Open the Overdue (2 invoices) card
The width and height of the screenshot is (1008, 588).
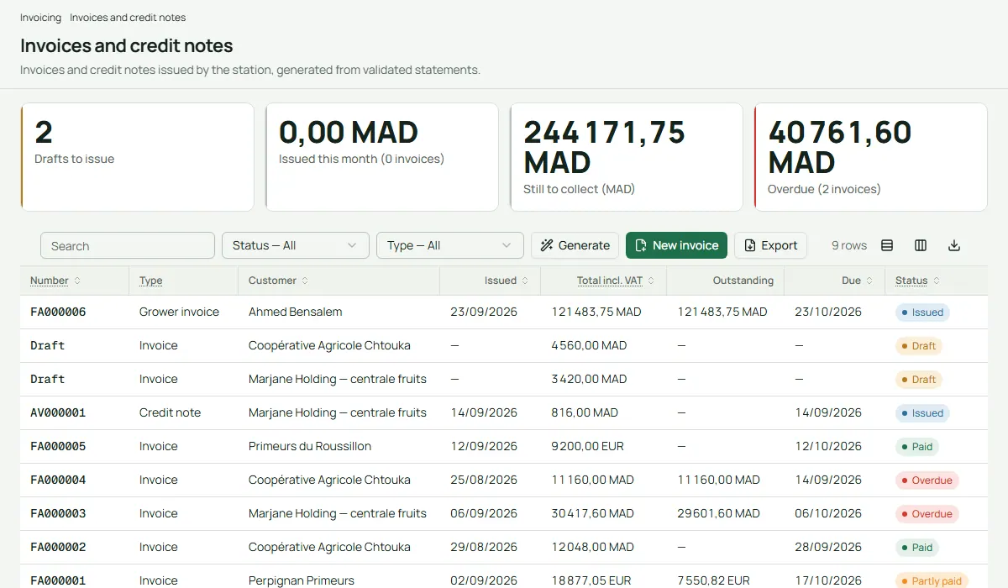pos(871,157)
